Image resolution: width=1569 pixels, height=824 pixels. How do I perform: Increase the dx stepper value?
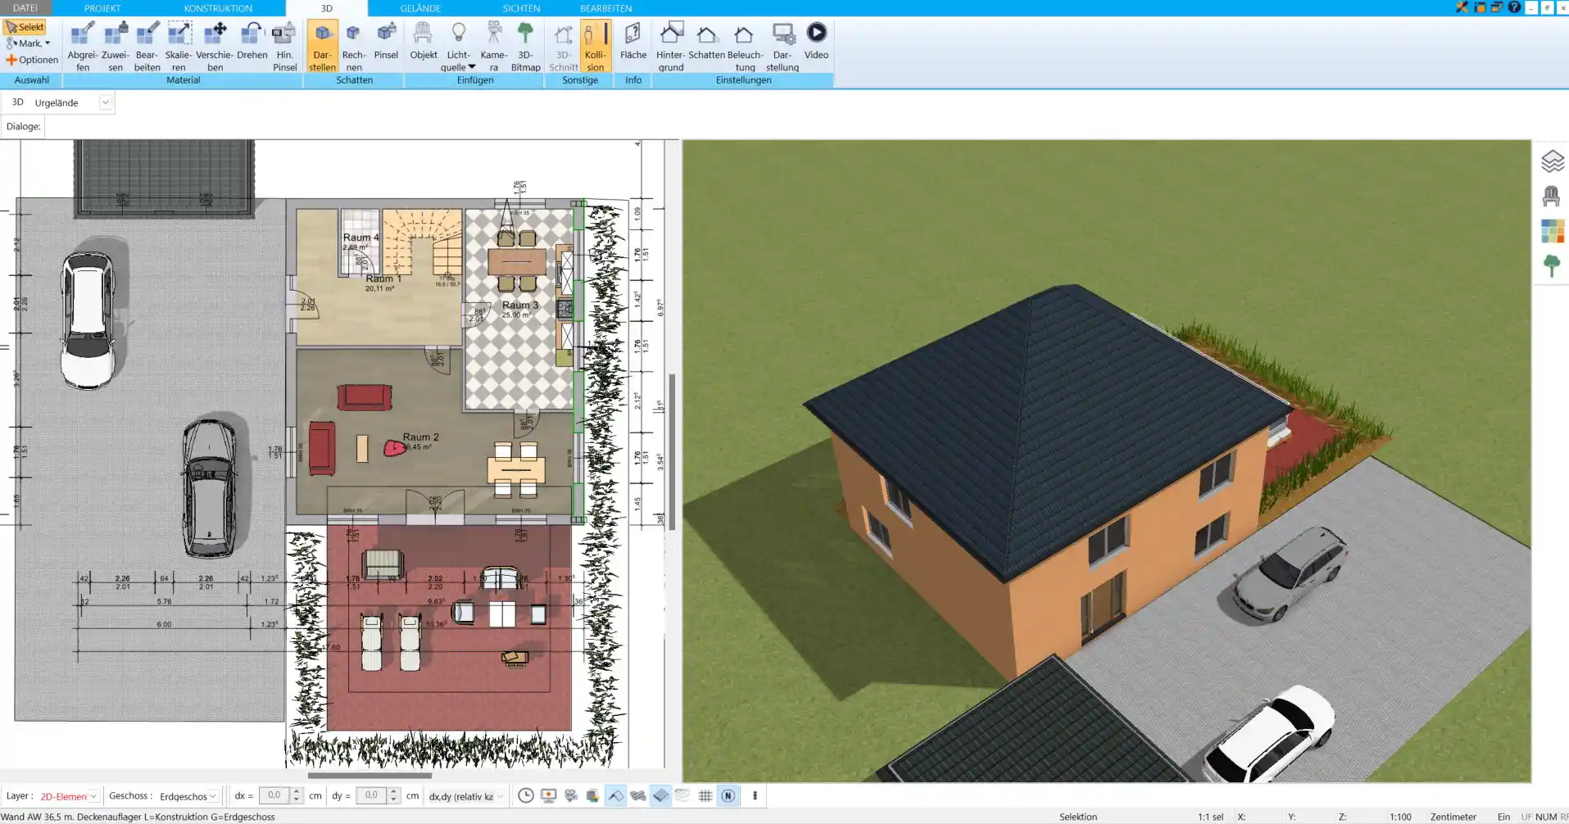[x=297, y=792]
